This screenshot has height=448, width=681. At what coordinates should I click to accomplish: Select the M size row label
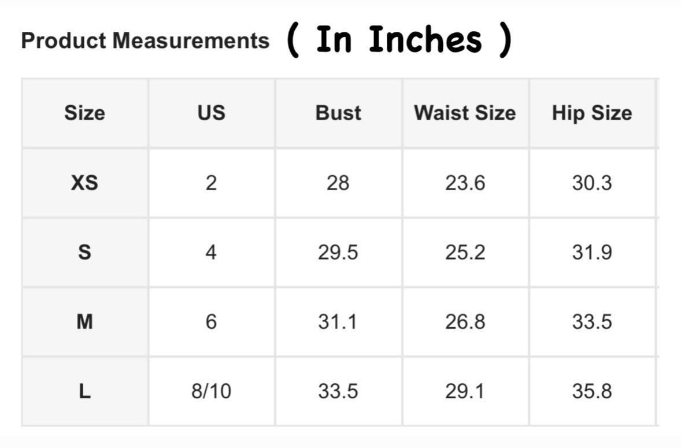click(x=84, y=321)
